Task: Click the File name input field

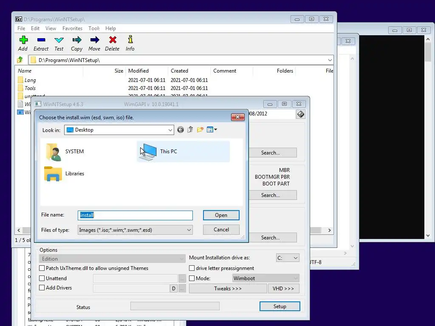Action: coord(135,215)
